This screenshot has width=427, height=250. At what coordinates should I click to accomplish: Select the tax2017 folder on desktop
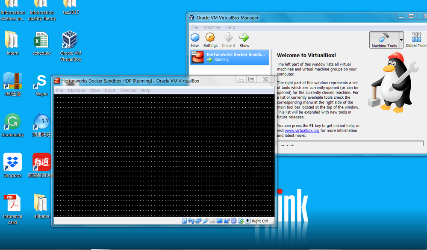pos(71,8)
